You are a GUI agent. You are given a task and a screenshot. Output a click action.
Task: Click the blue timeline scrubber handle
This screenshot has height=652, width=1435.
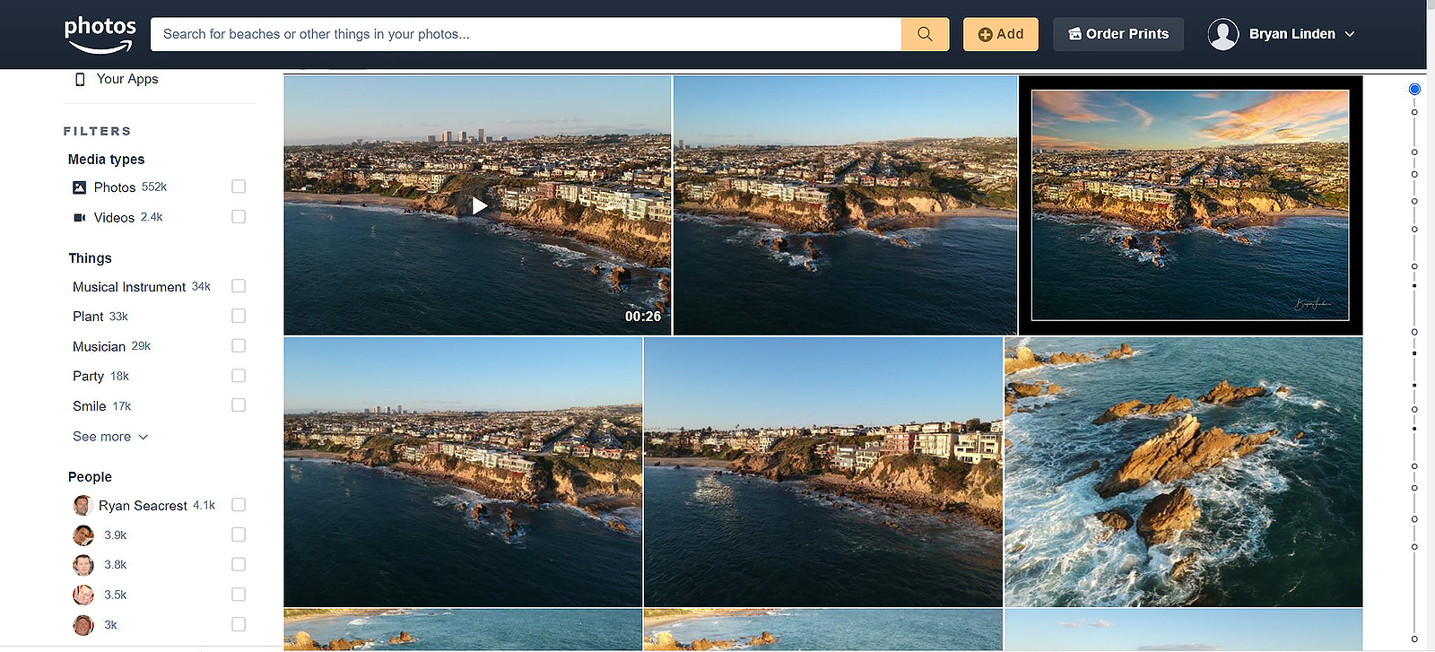tap(1414, 89)
